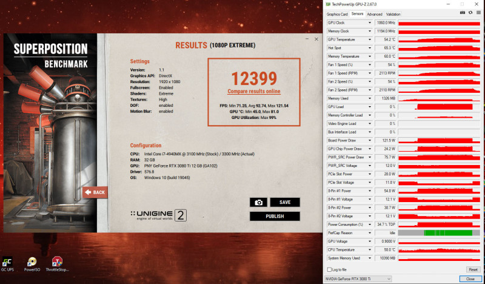Click the CPU text Intel Core i7-4940MX
The height and width of the screenshot is (284, 485).
(199, 154)
